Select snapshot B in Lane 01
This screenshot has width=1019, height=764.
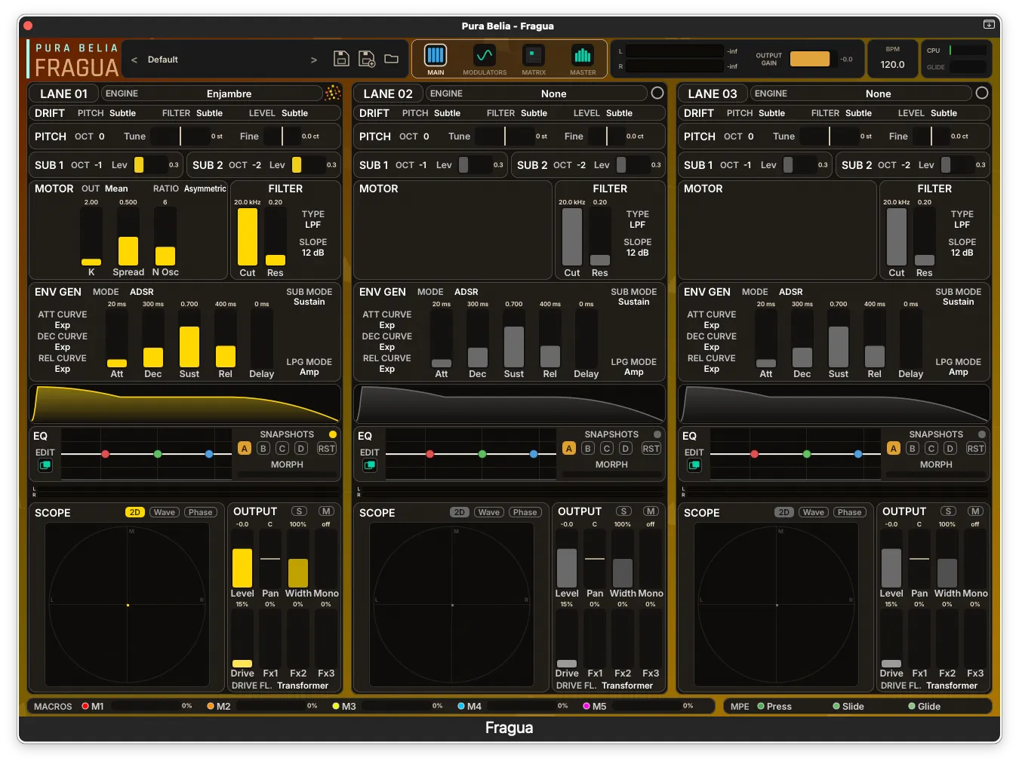(x=263, y=448)
